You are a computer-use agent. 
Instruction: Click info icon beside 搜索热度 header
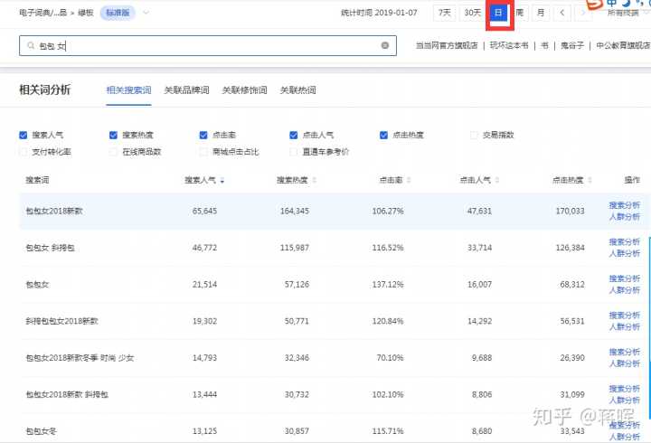(313, 181)
